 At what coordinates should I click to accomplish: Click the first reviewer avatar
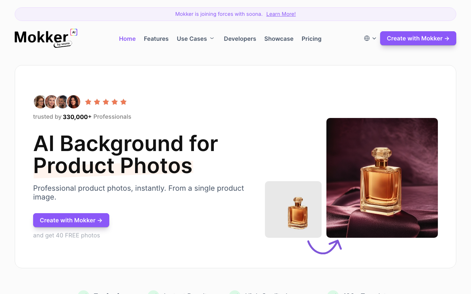click(x=40, y=102)
